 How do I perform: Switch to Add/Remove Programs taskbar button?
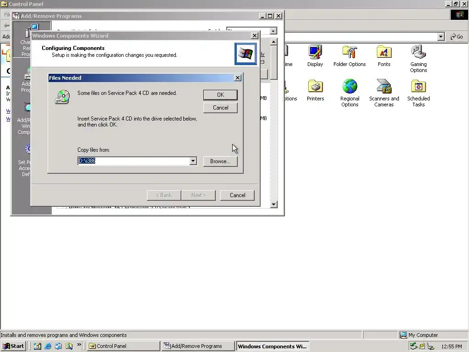click(198, 346)
